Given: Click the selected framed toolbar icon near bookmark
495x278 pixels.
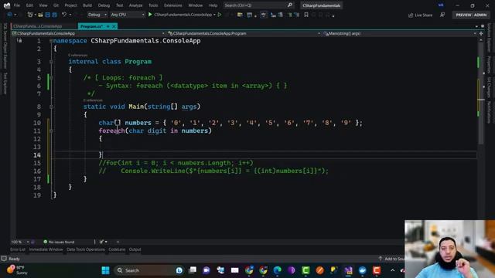Looking at the screenshot, I should tap(263, 15).
